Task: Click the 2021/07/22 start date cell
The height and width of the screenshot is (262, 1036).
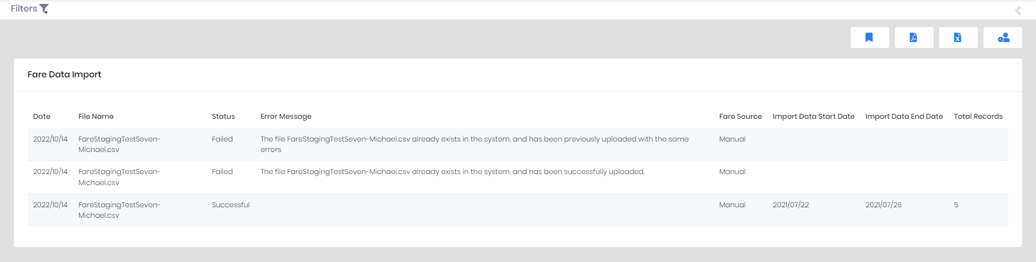Action: [790, 205]
